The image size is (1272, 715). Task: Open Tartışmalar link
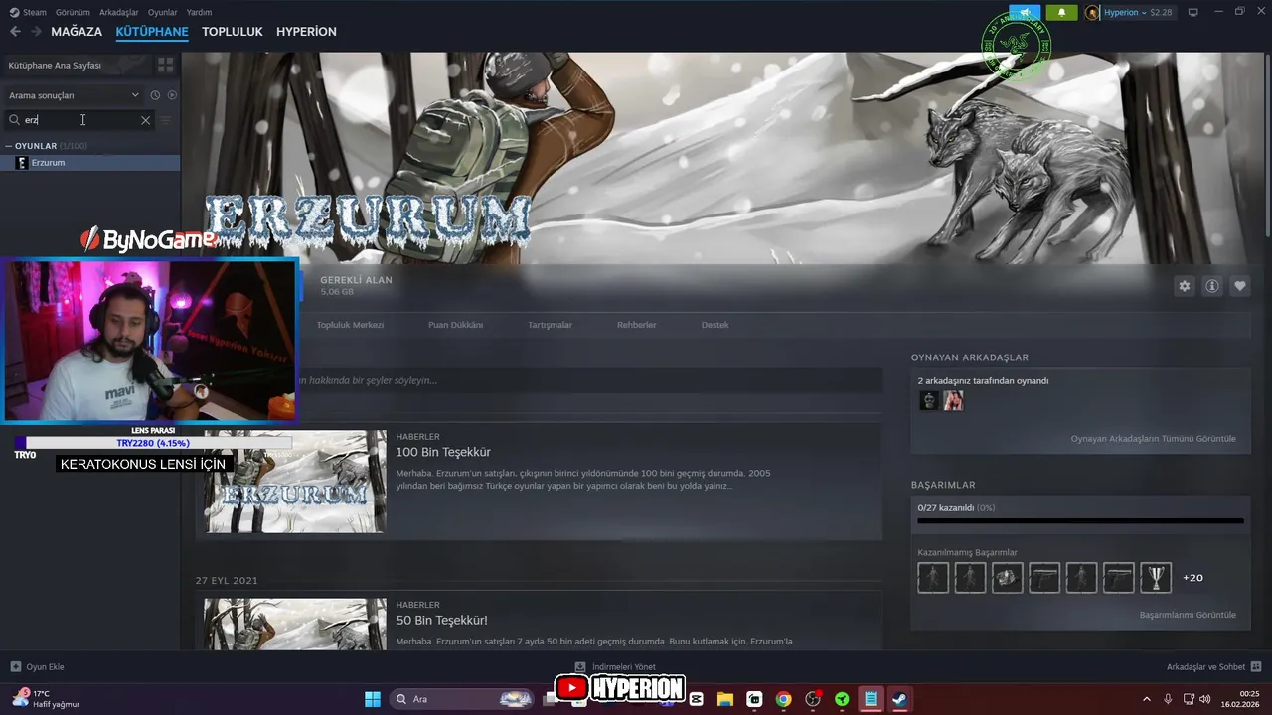pyautogui.click(x=550, y=325)
